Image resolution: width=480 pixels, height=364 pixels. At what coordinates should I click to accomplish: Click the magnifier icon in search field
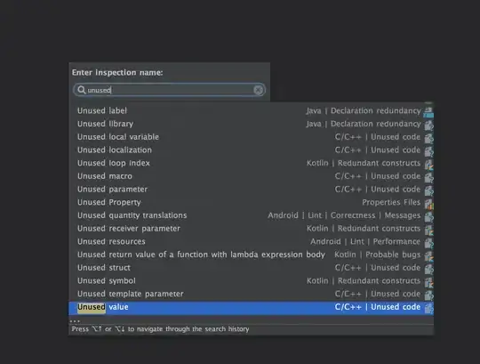[81, 90]
